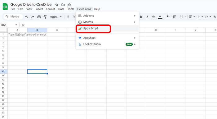This screenshot has height=119, width=217.
Task: Expand the Macros submenu
Action: click(x=107, y=22)
